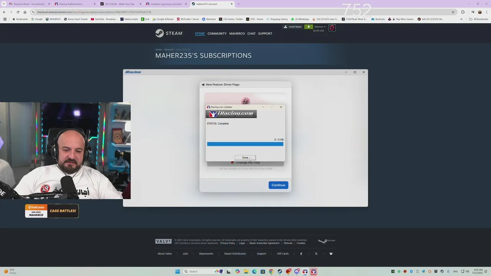The width and height of the screenshot is (491, 276).
Task: Switch to the Password Reset tab
Action: [x=29, y=4]
